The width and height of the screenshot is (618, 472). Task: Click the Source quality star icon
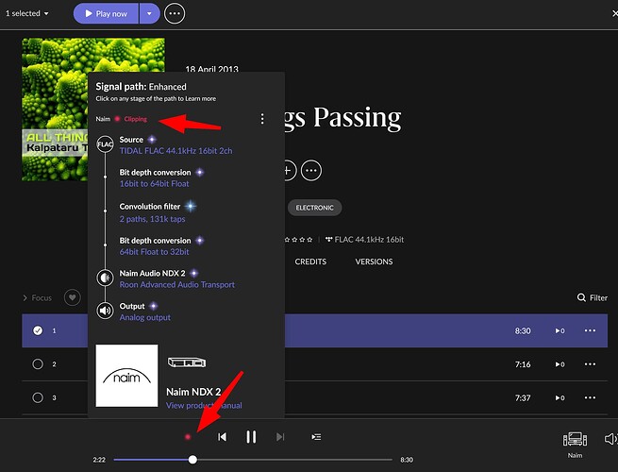pyautogui.click(x=152, y=139)
